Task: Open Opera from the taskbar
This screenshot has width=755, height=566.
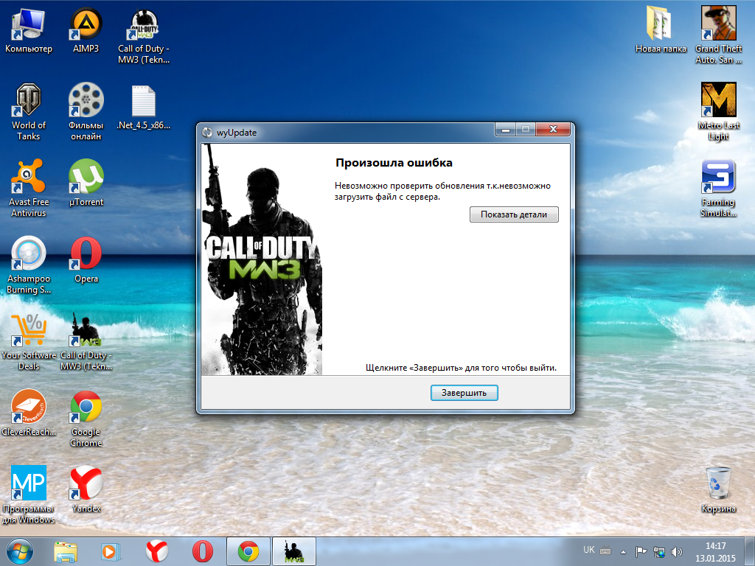Action: pos(202,552)
